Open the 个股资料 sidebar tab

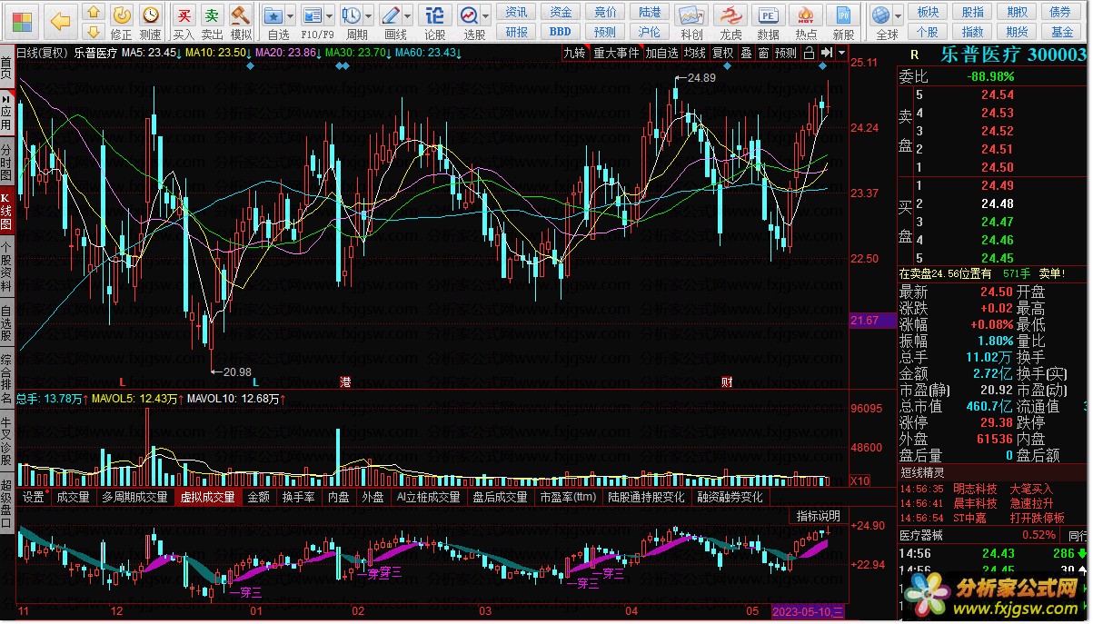pyautogui.click(x=6, y=265)
